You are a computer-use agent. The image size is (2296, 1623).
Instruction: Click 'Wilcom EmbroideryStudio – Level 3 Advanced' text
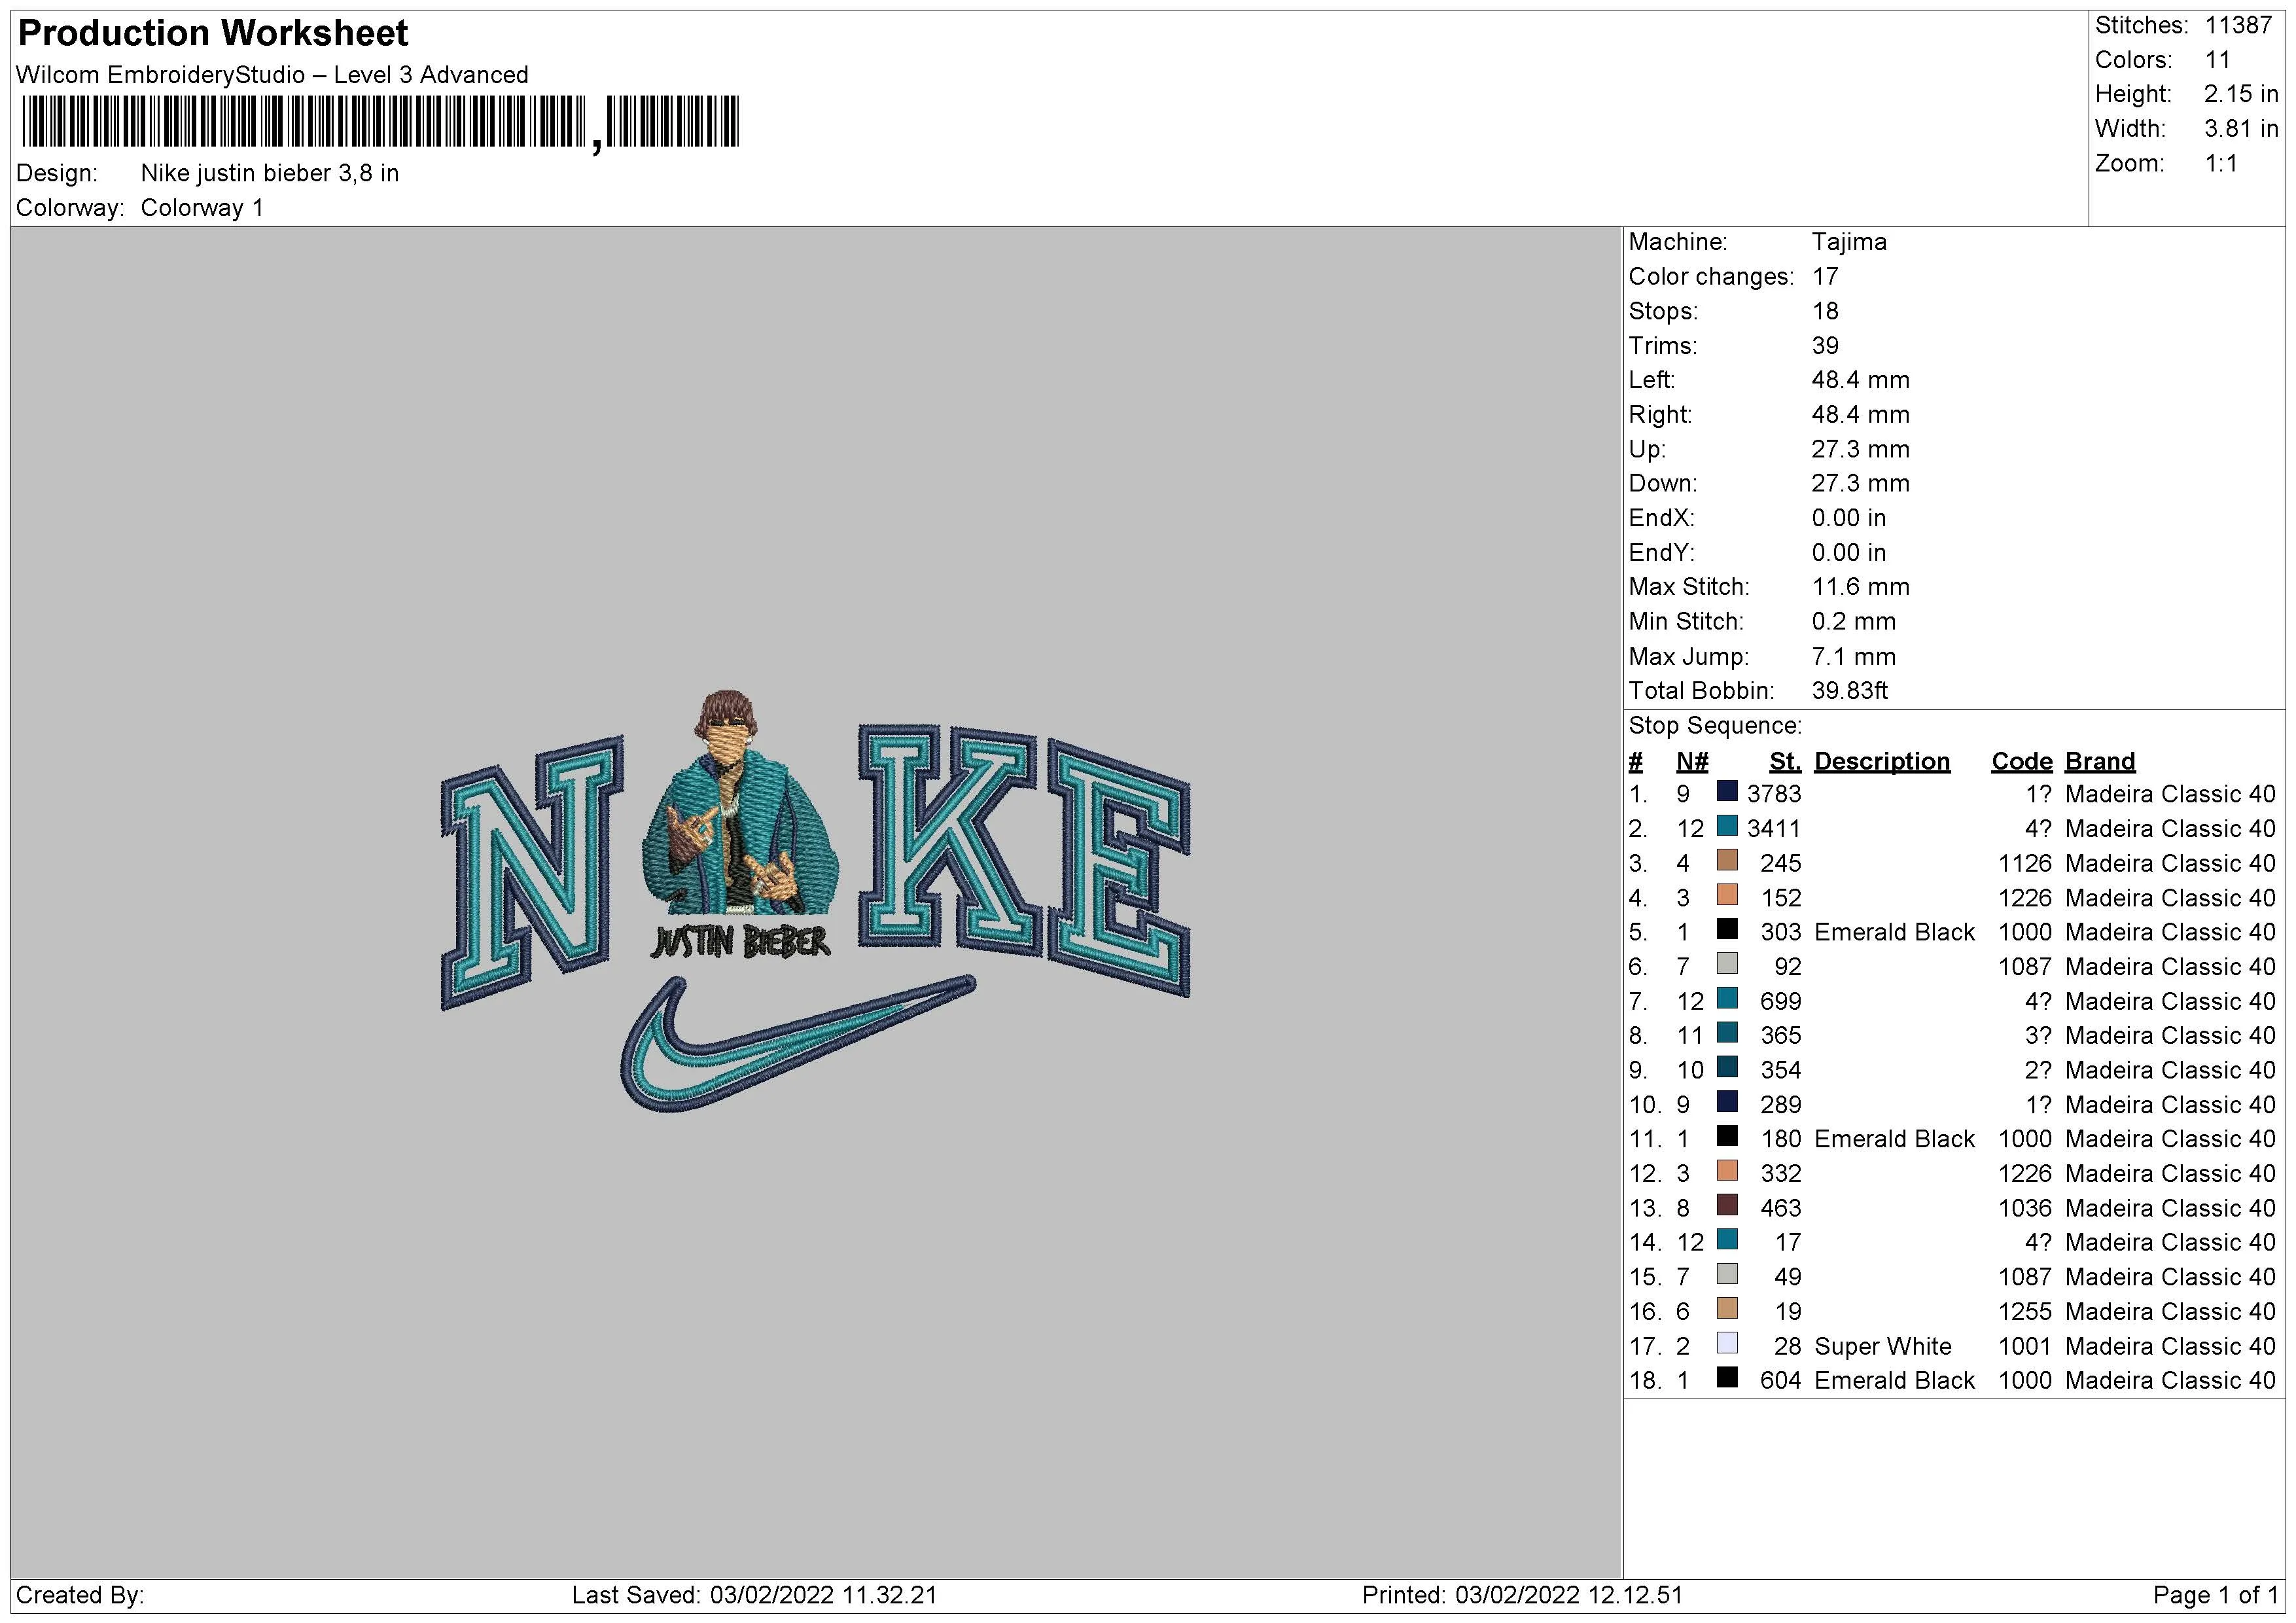click(272, 75)
